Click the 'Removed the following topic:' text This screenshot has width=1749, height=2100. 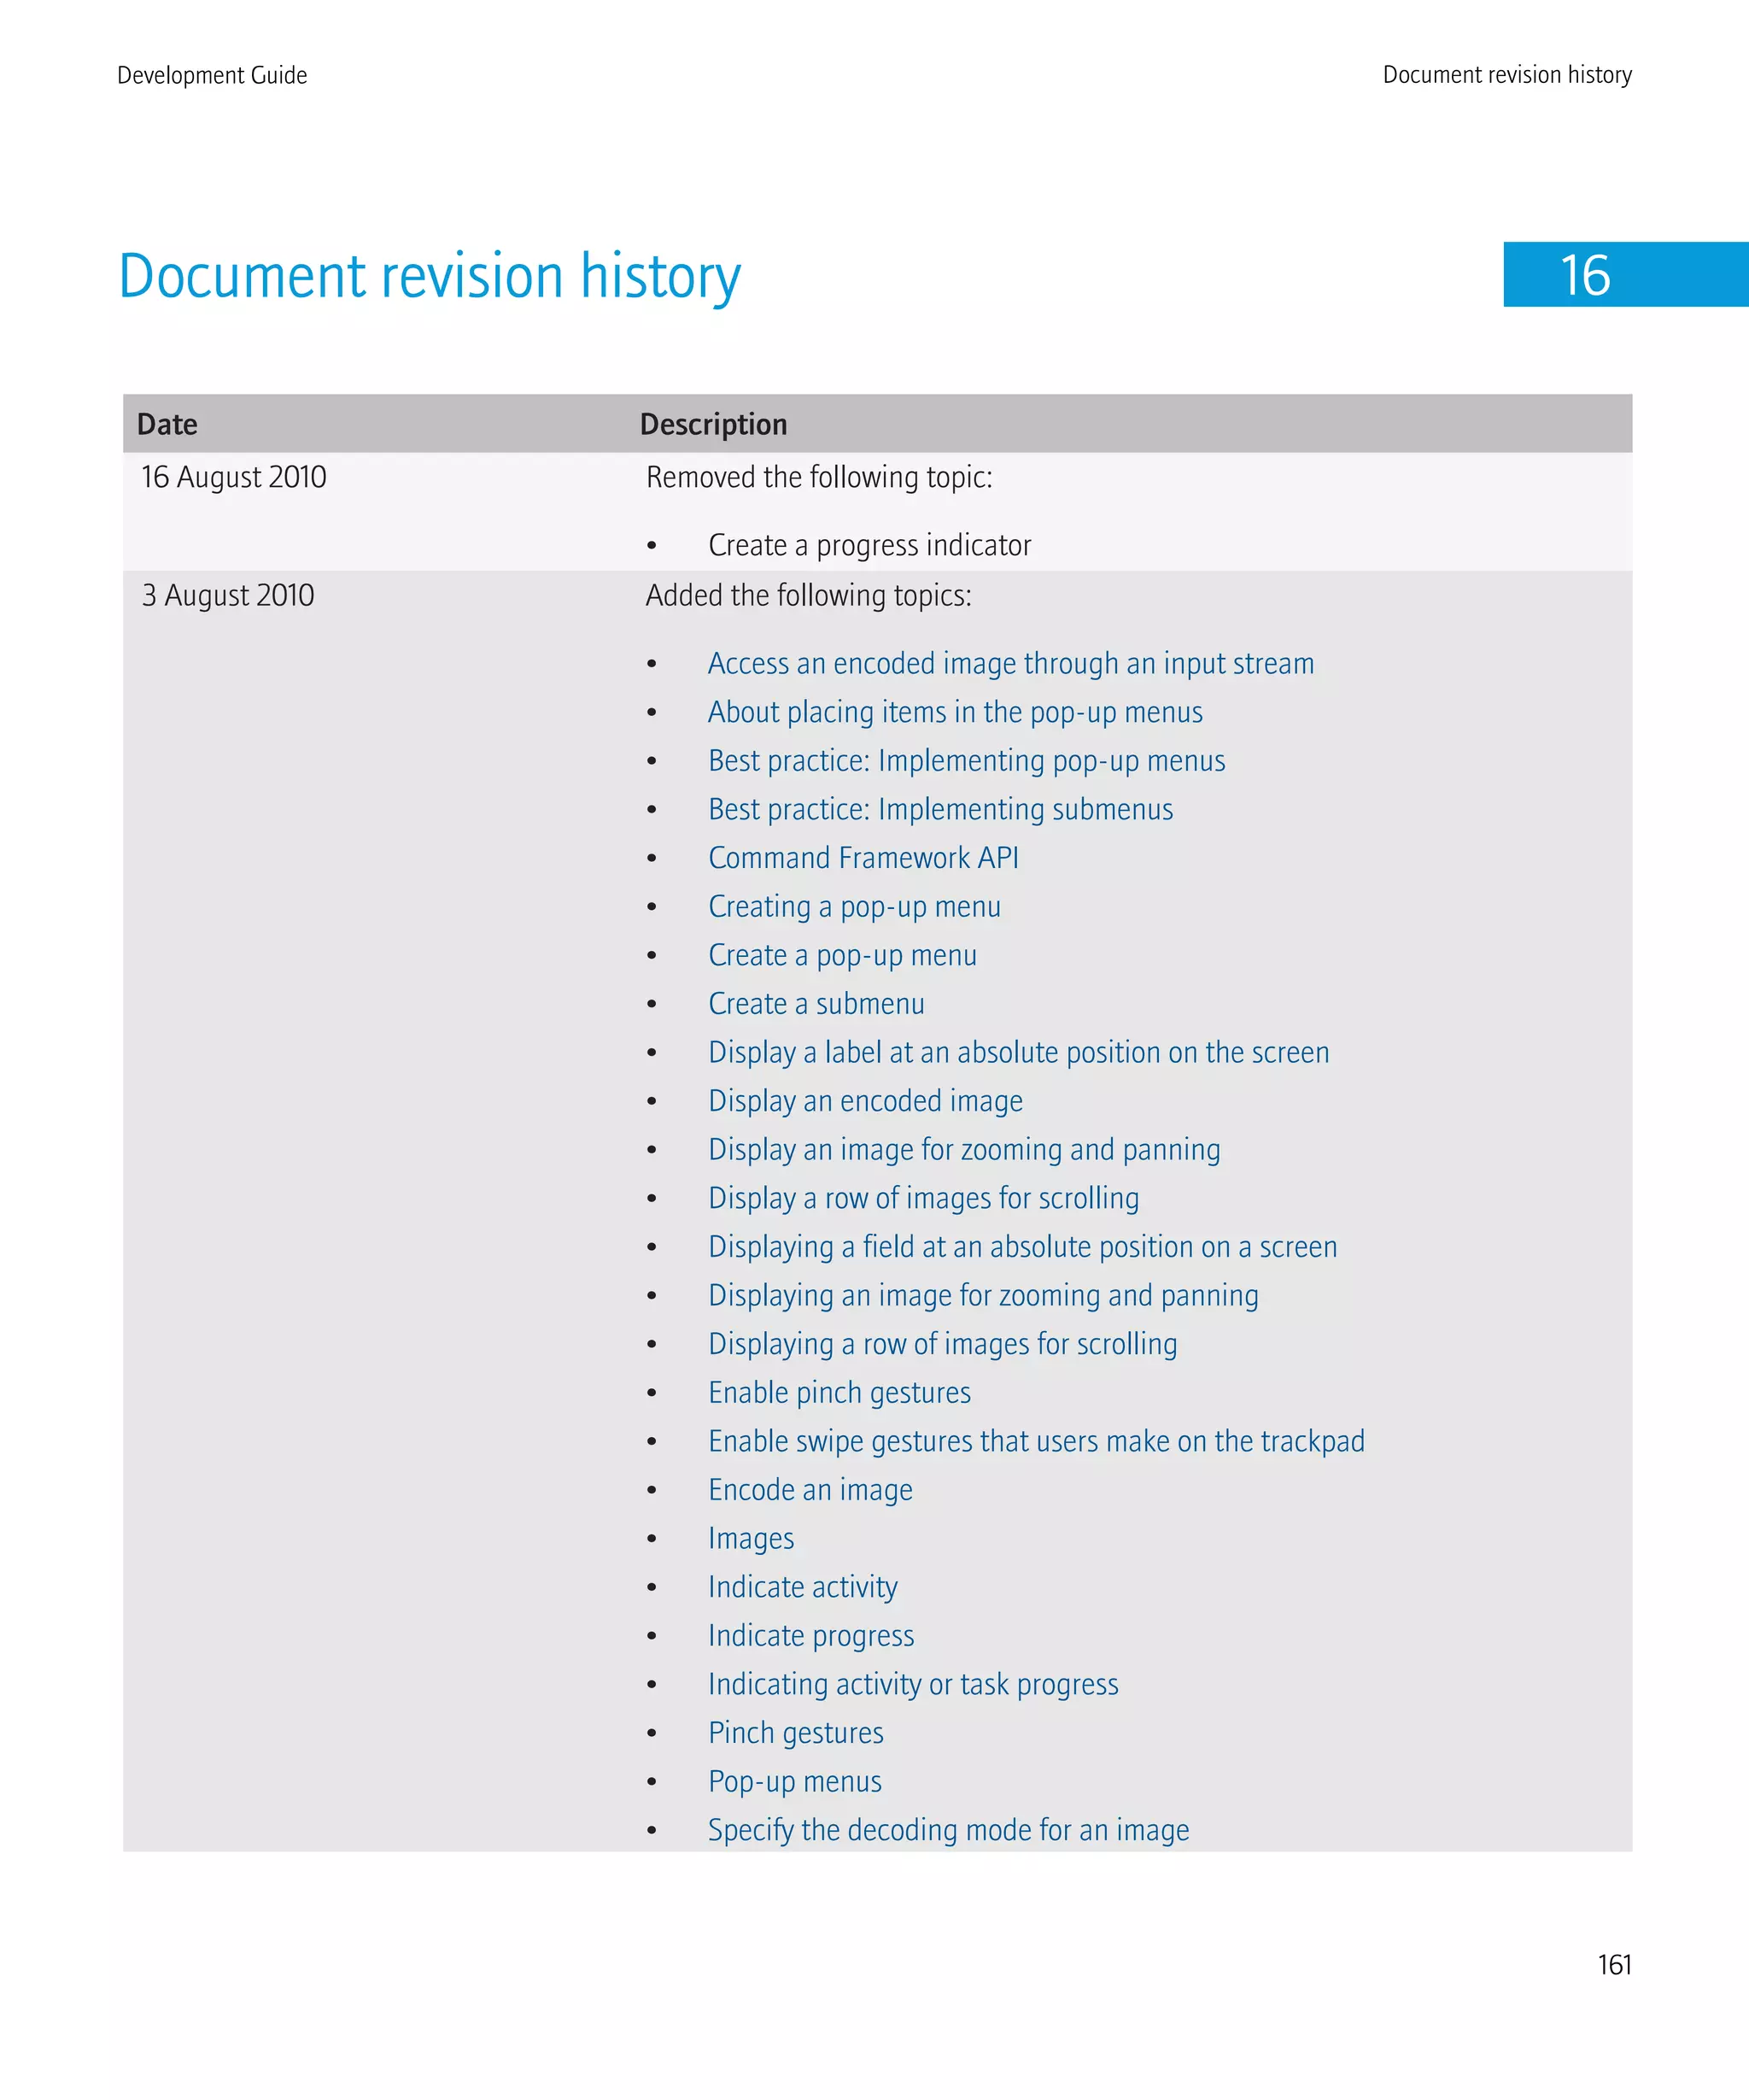[818, 478]
